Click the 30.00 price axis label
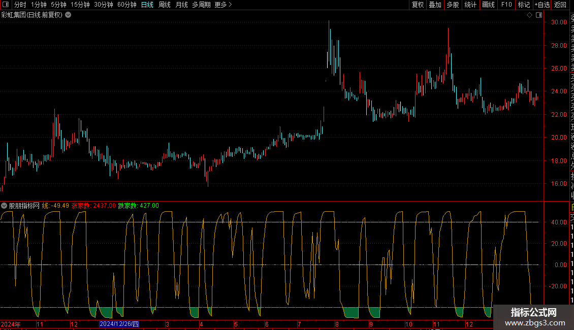574x330 pixels. click(559, 22)
